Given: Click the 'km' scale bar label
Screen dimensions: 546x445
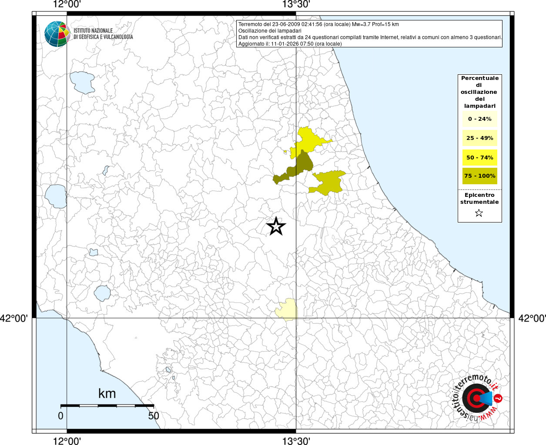Looking at the screenshot, I should [x=107, y=394].
